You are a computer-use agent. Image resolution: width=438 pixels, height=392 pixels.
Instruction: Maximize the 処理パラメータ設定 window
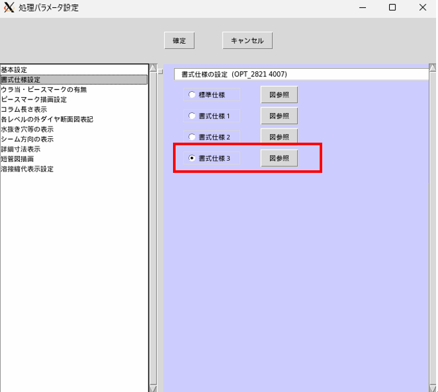point(392,8)
